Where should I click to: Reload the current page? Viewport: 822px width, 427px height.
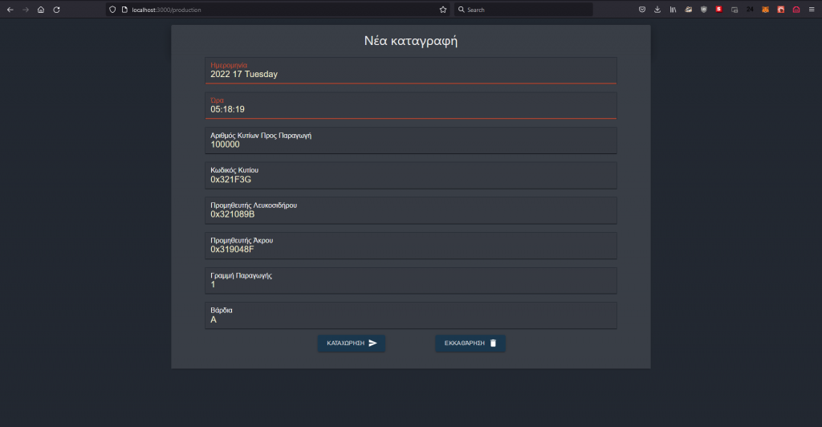56,10
